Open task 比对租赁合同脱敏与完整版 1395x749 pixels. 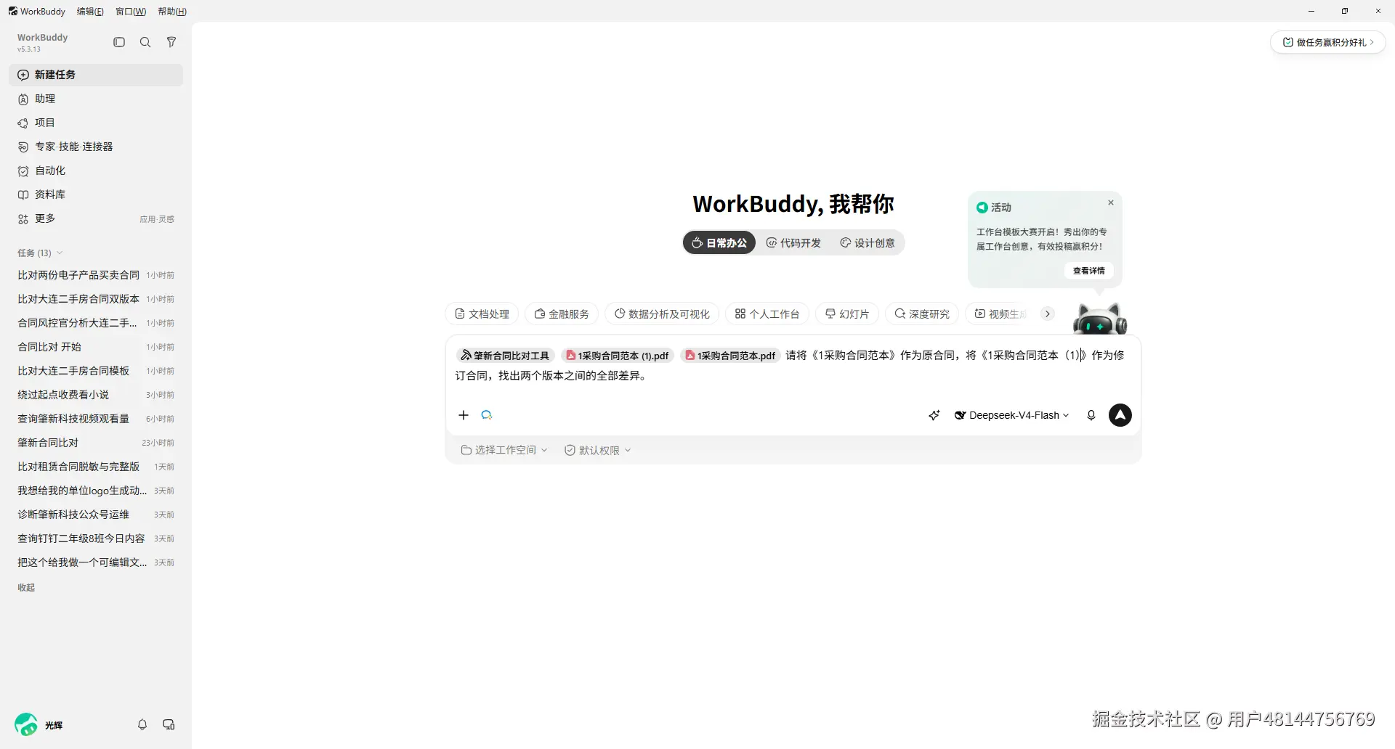click(96, 467)
